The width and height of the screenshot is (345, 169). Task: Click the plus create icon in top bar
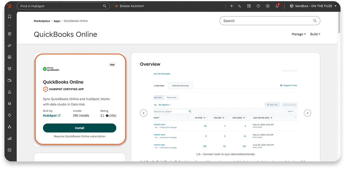pos(232,6)
